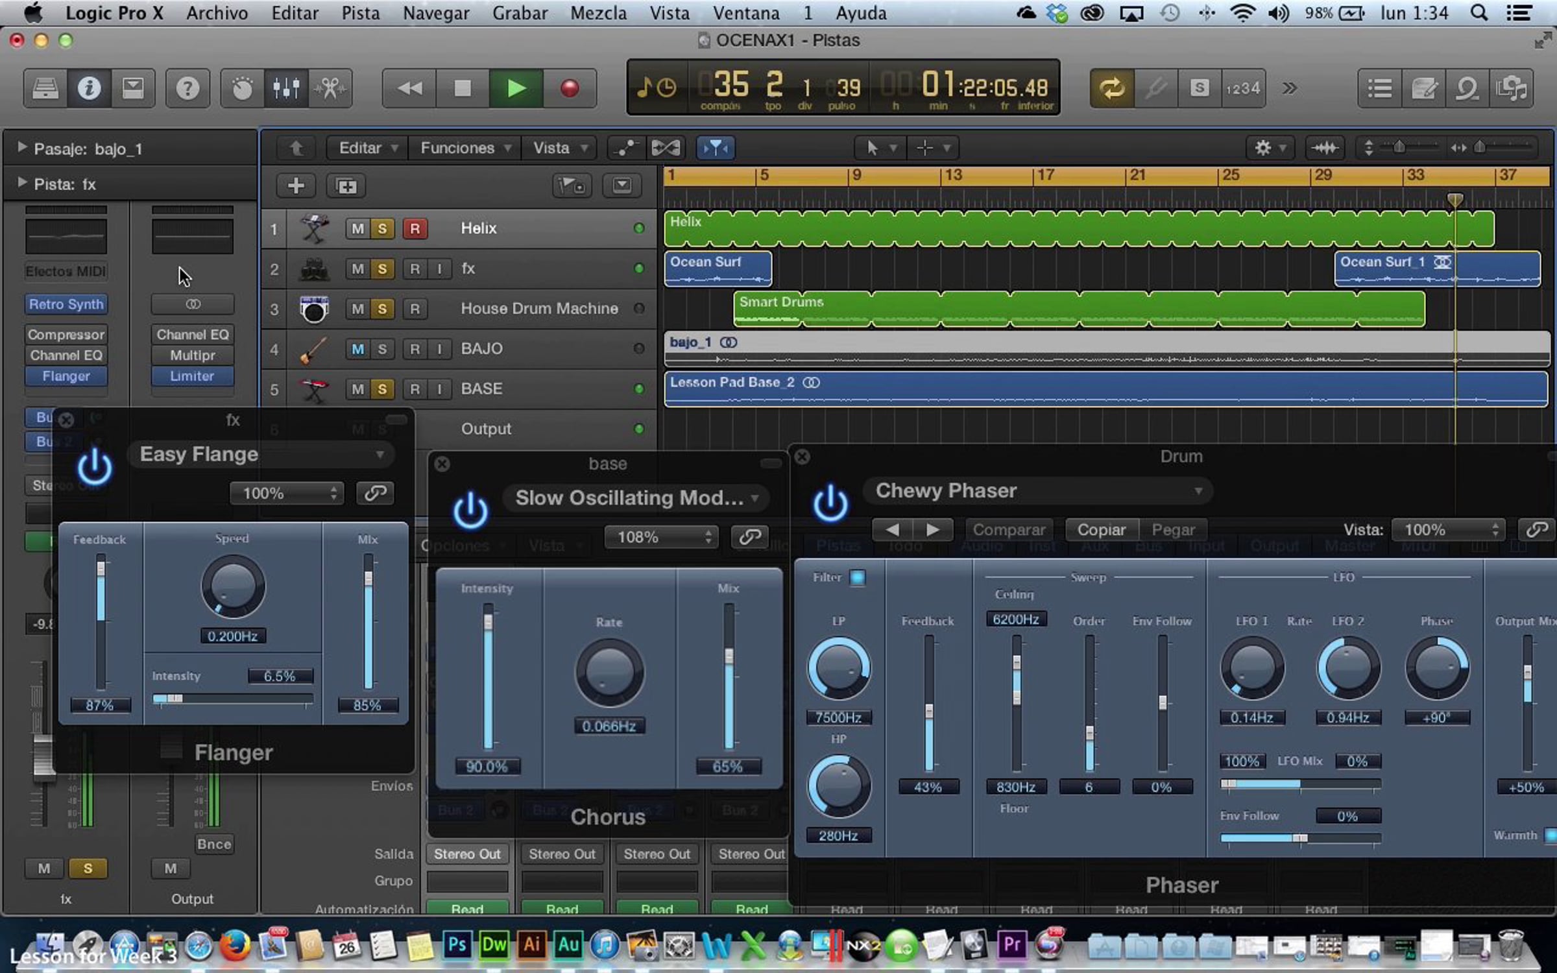
Task: Open the Loop browser icon
Action: click(1467, 88)
